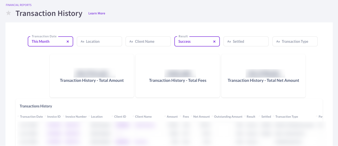Select the Total Fees summary card
338x146 pixels.
coord(177,76)
